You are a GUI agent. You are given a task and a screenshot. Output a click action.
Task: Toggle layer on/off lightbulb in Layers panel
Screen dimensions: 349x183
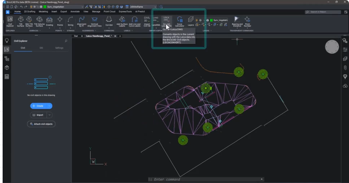pos(197,20)
